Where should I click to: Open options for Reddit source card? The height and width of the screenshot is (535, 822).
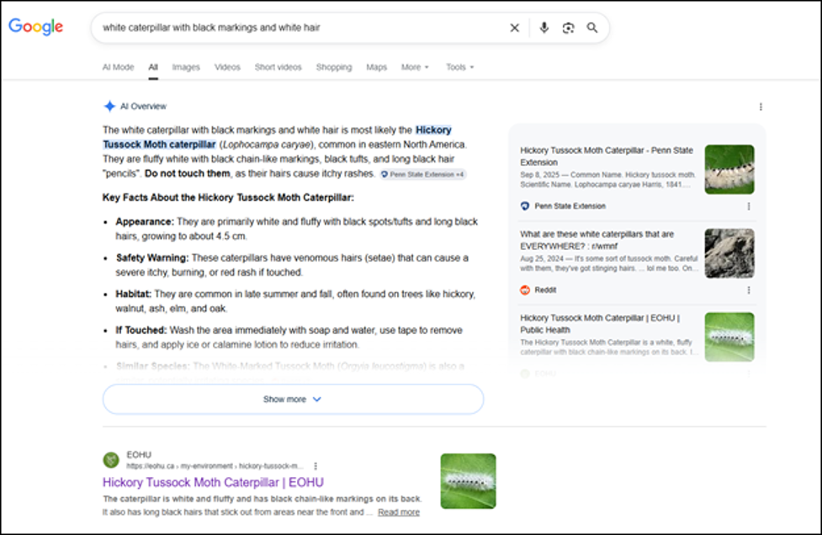point(749,290)
